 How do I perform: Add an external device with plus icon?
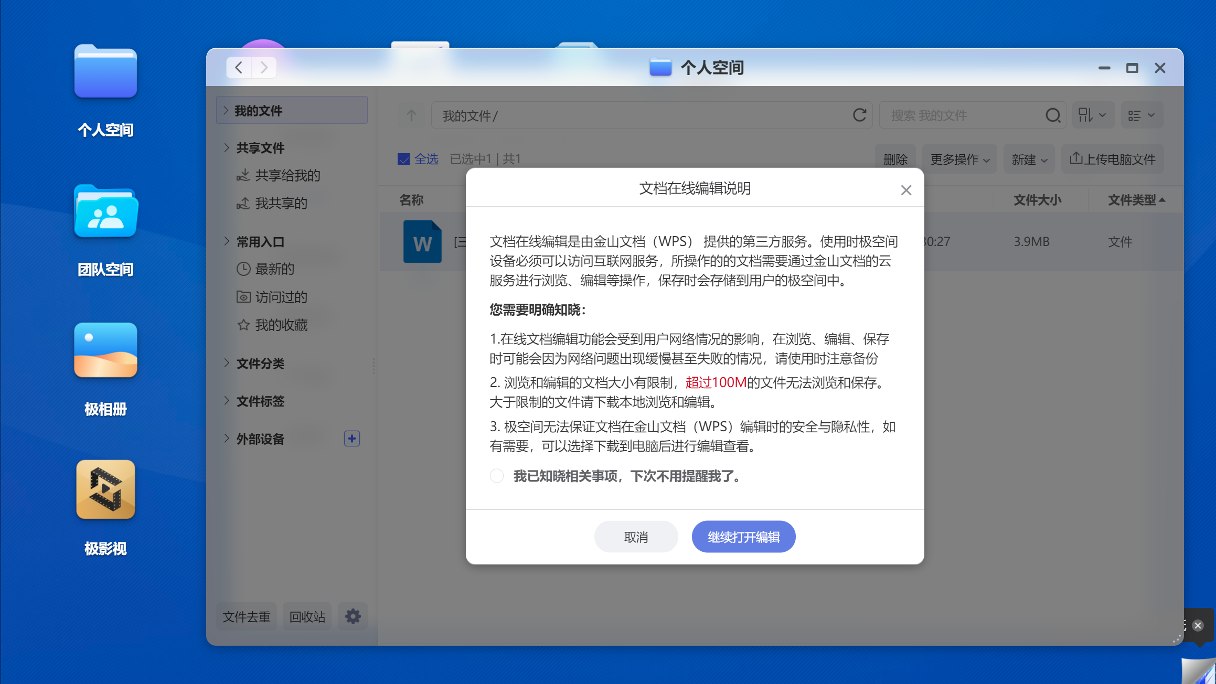coord(352,439)
